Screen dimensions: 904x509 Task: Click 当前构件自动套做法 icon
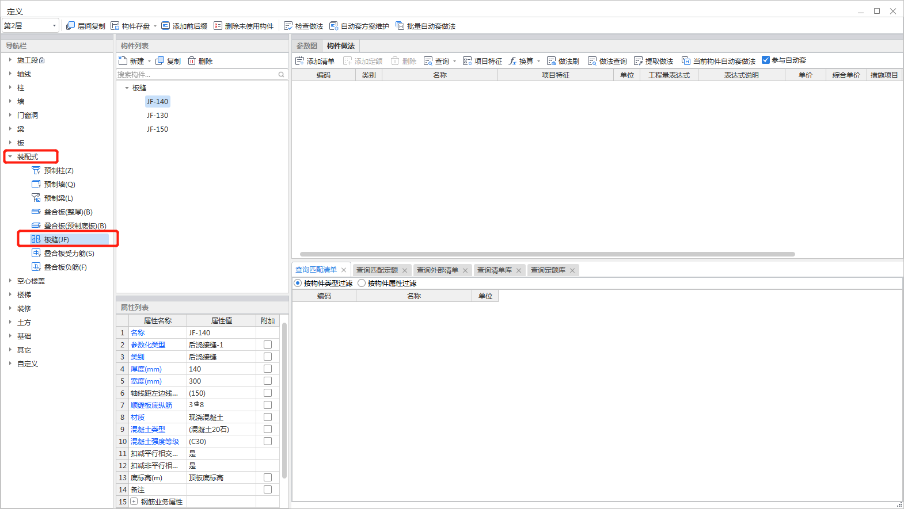point(686,61)
